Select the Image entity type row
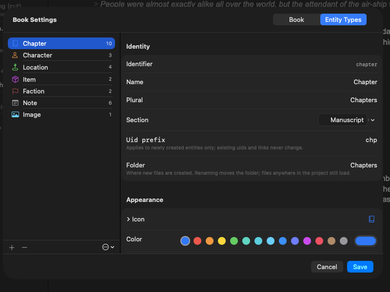 (x=61, y=114)
